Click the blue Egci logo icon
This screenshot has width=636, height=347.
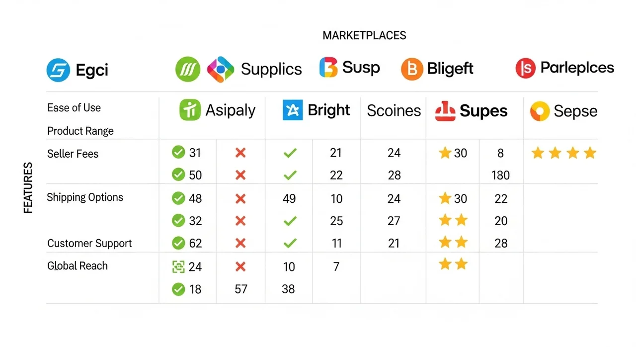(x=59, y=70)
